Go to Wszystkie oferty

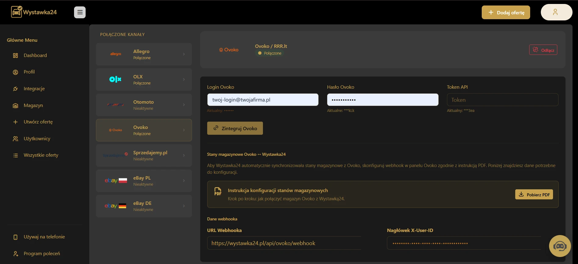41,155
